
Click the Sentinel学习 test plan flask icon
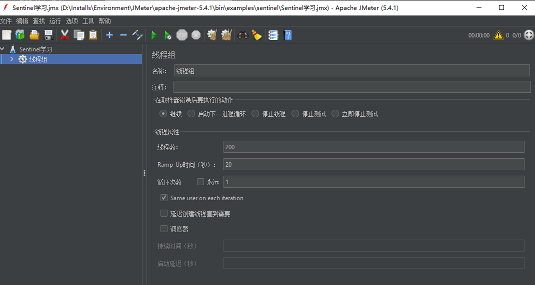pyautogui.click(x=12, y=49)
